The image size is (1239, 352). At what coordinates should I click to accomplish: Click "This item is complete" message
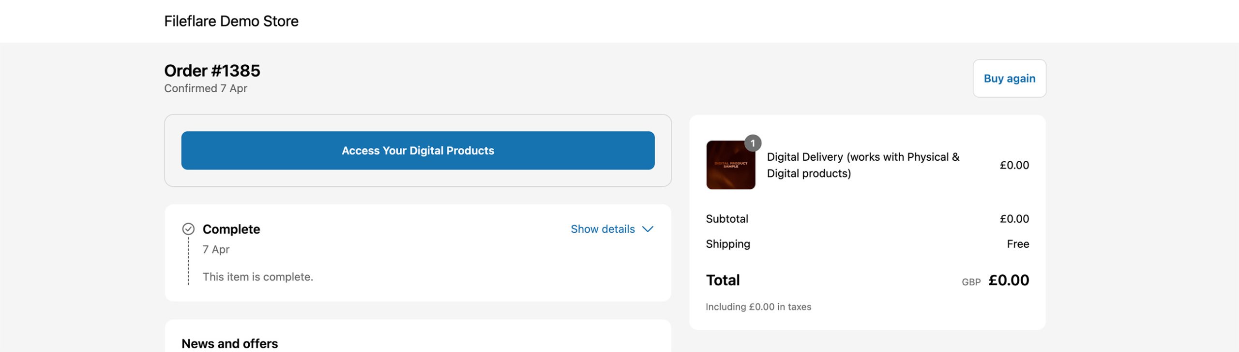click(257, 277)
